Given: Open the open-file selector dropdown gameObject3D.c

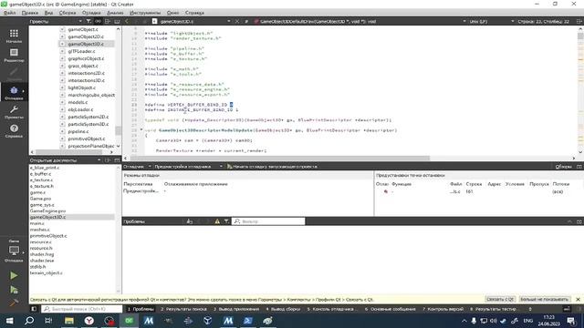Looking at the screenshot, I should 193,21.
